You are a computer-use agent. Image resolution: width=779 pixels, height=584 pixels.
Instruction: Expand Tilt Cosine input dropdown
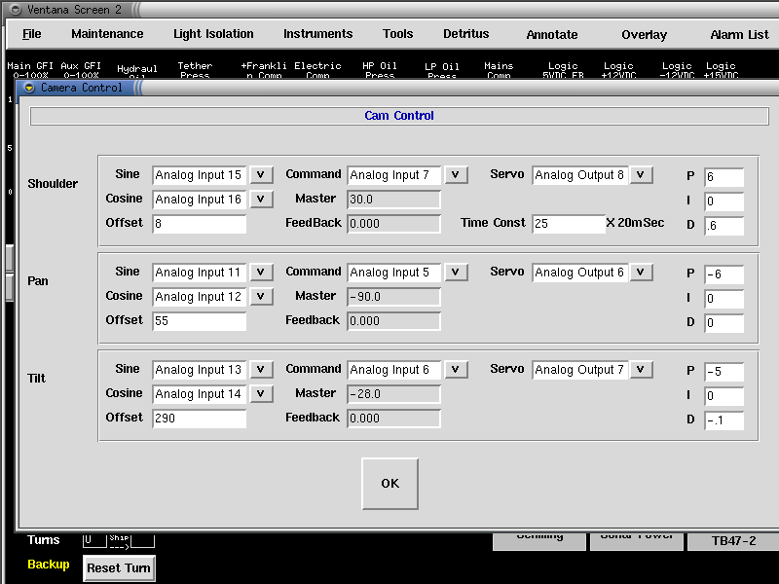[x=260, y=394]
